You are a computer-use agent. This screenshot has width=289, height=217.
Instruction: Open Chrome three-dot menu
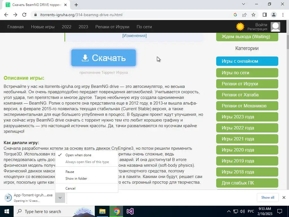point(283,15)
